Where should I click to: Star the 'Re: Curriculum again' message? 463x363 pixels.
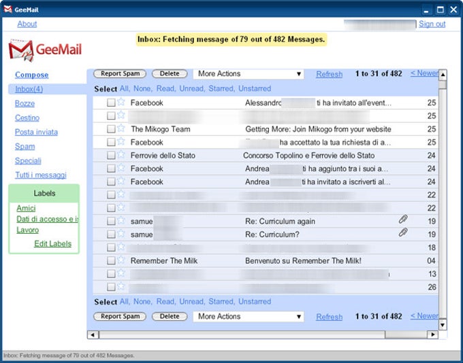(x=121, y=220)
